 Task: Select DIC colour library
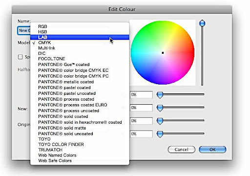pyautogui.click(x=80, y=53)
